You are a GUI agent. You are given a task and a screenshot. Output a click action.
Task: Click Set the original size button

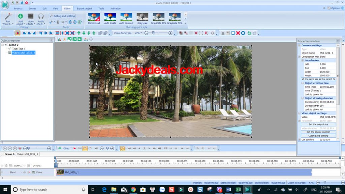(318, 124)
